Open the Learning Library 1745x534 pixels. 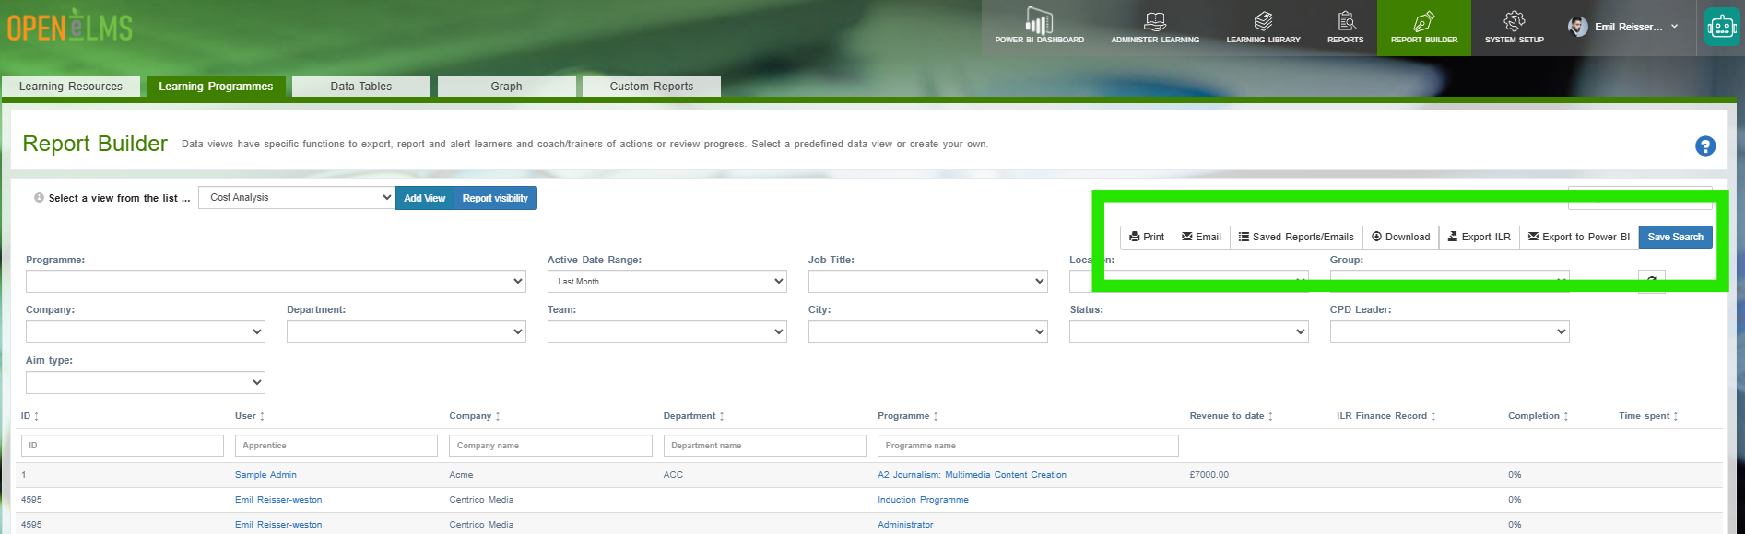(1263, 27)
